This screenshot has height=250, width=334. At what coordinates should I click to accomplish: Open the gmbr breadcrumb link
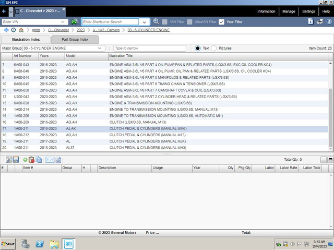(36, 30)
